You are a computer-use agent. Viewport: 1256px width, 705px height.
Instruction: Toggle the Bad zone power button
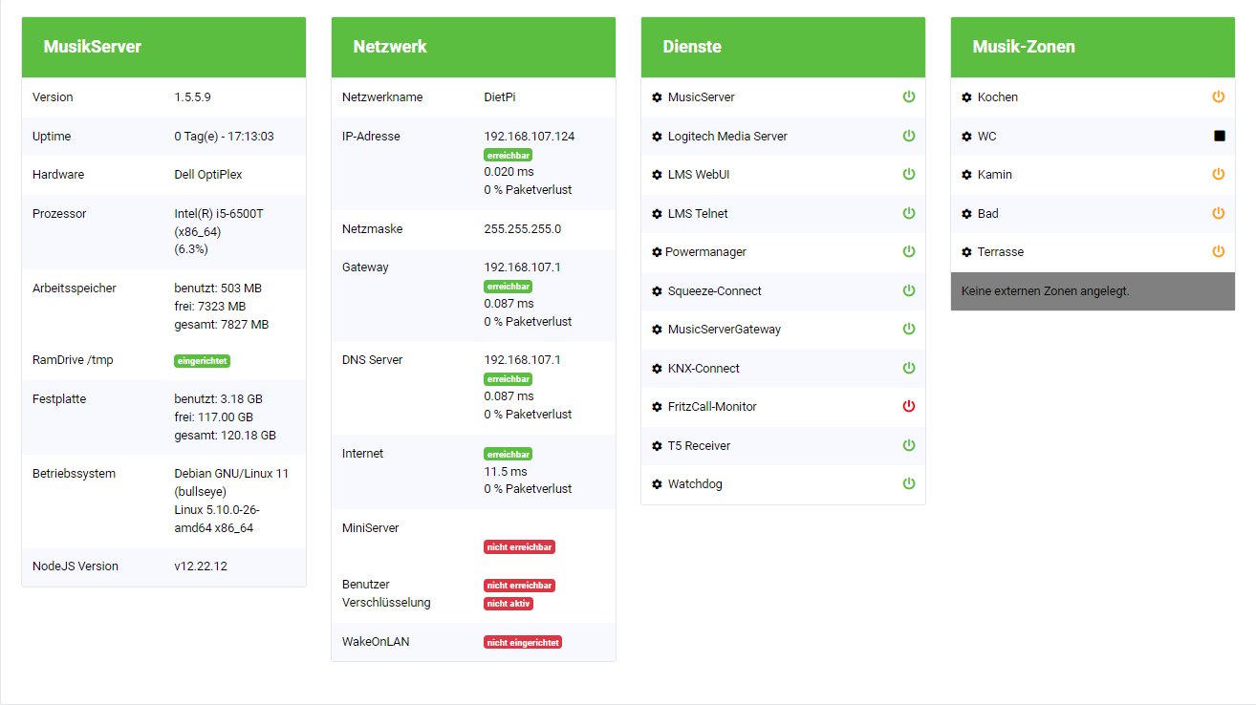pyautogui.click(x=1218, y=214)
